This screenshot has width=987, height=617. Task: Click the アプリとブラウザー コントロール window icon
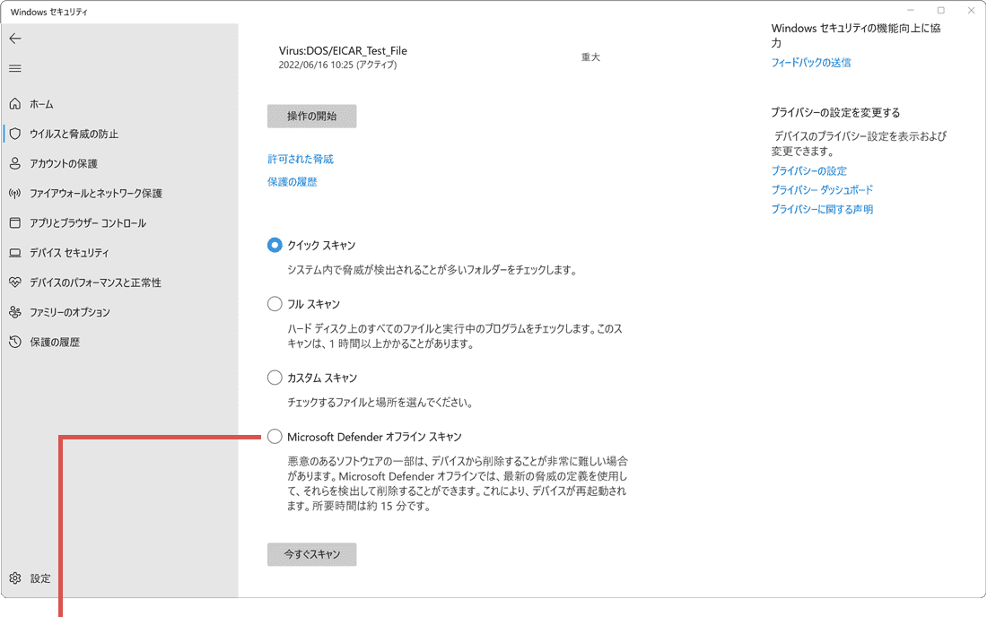[x=15, y=222]
